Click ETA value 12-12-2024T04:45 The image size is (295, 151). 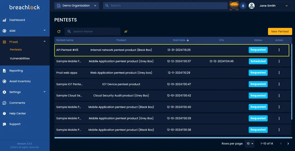222,61
